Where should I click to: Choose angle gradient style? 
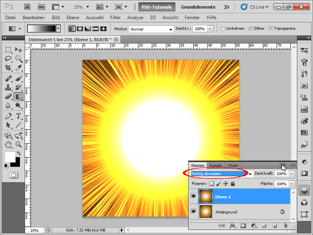click(88, 29)
